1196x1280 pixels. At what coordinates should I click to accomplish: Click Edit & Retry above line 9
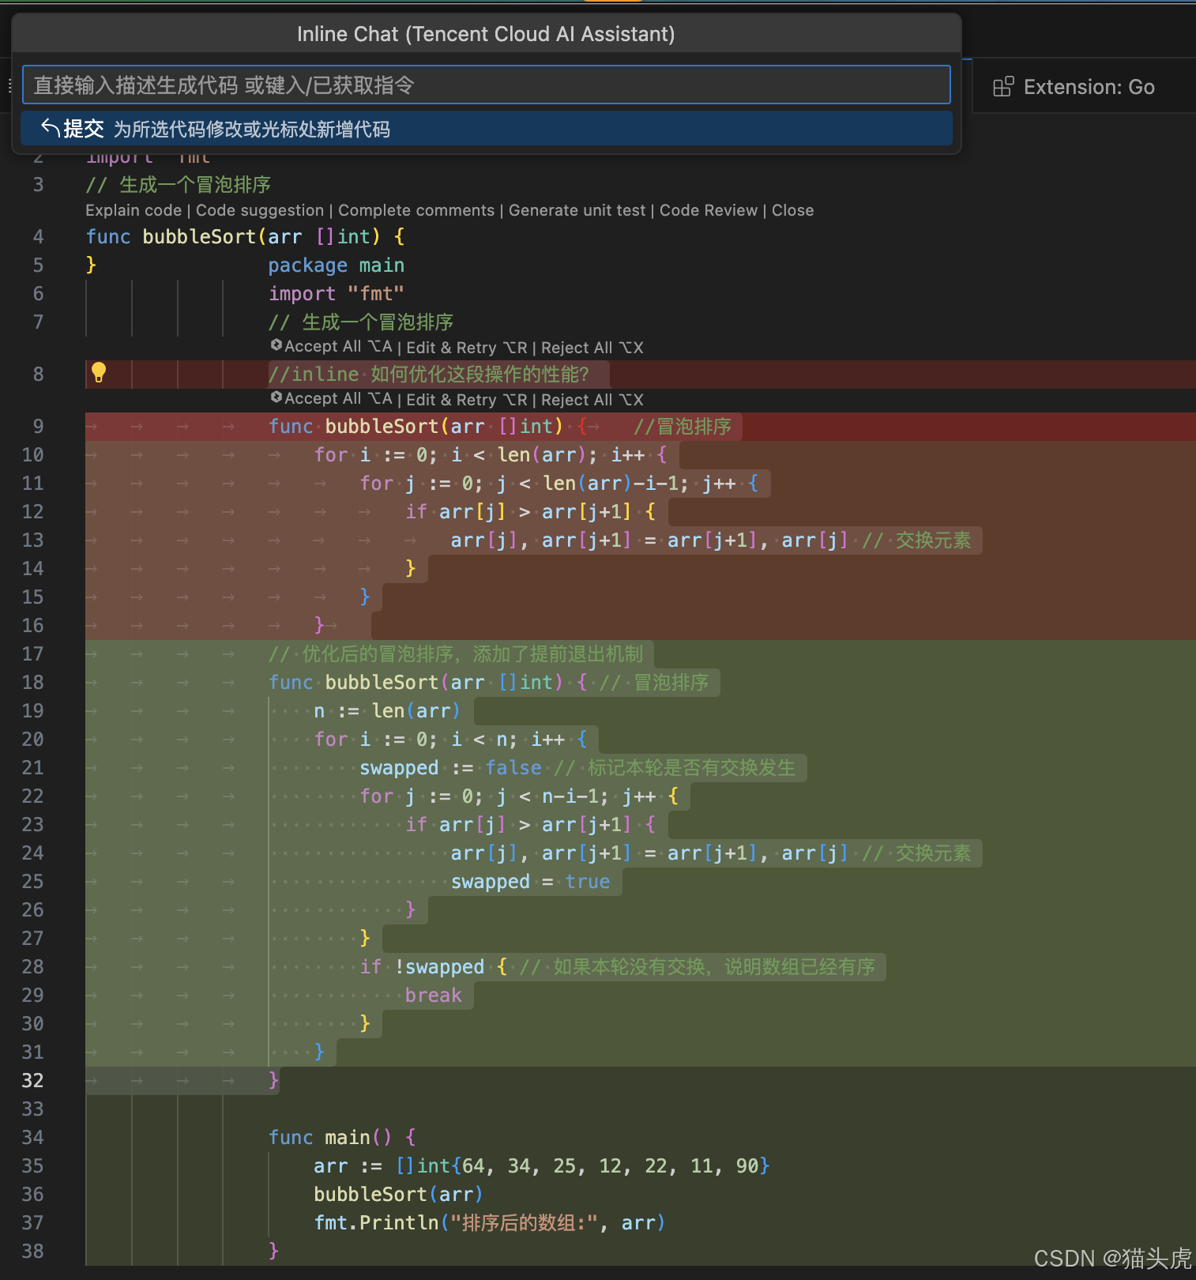467,399
